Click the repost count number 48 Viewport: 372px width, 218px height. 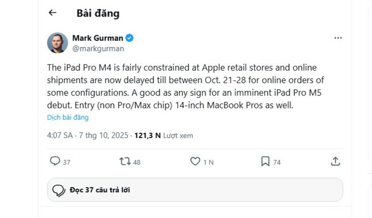click(137, 162)
